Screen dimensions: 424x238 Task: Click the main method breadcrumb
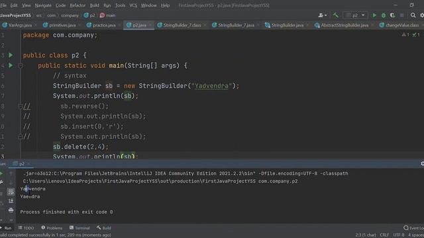[x=107, y=15]
